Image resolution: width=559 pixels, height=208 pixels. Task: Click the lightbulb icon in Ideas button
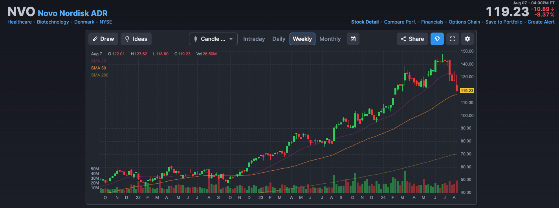[127, 39]
